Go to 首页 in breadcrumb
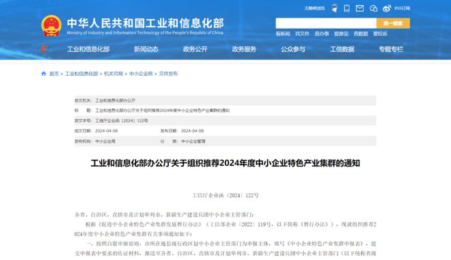Screen dimensions: 451x260 click(54, 74)
